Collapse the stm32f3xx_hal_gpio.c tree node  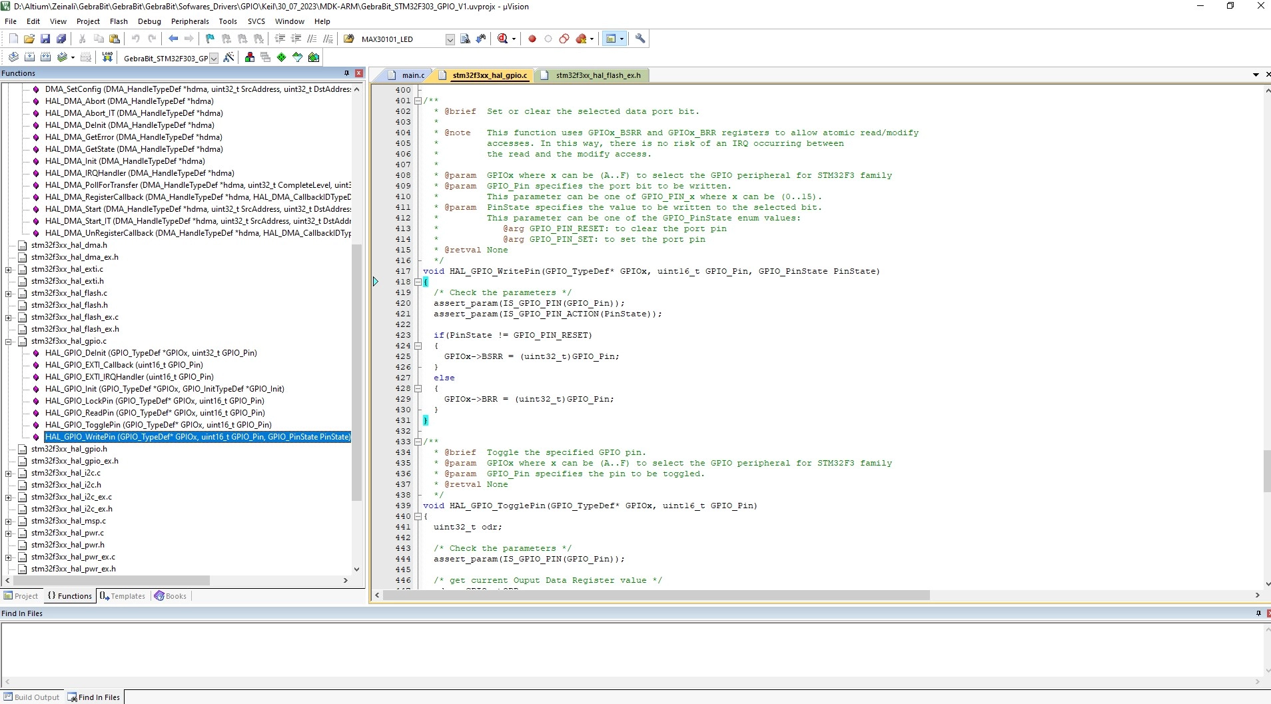point(9,341)
